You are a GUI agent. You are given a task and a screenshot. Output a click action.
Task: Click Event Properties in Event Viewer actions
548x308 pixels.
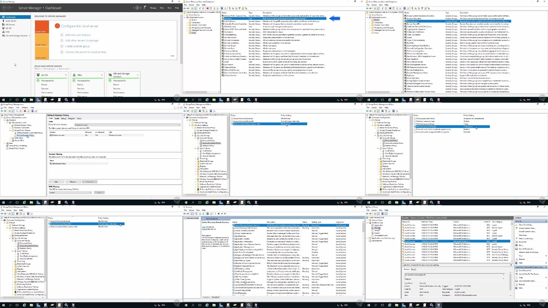[x=525, y=271]
